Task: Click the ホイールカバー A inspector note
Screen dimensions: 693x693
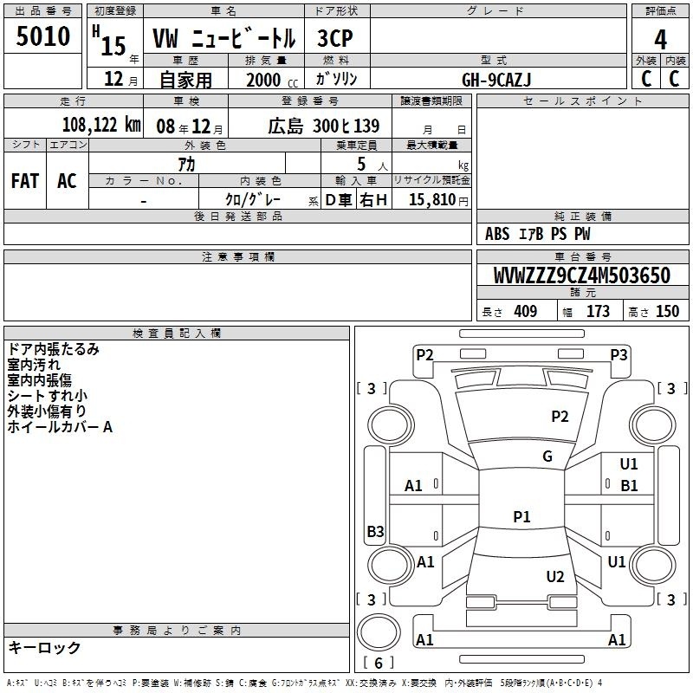Action: [x=60, y=427]
